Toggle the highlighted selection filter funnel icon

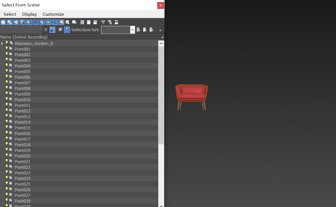52,30
